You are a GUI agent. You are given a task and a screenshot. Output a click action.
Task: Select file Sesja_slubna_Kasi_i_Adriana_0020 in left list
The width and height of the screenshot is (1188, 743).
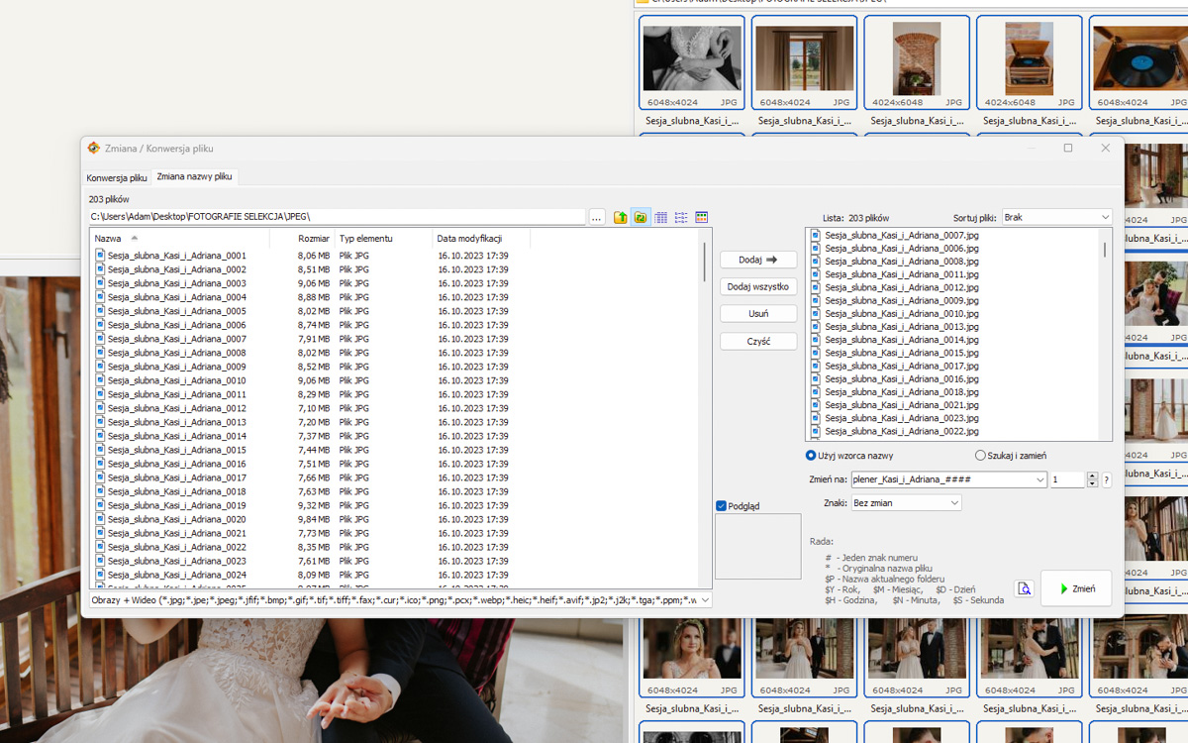click(176, 519)
